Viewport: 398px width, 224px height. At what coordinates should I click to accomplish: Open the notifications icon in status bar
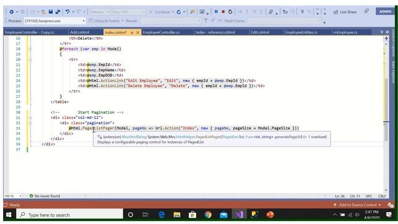click(x=391, y=205)
